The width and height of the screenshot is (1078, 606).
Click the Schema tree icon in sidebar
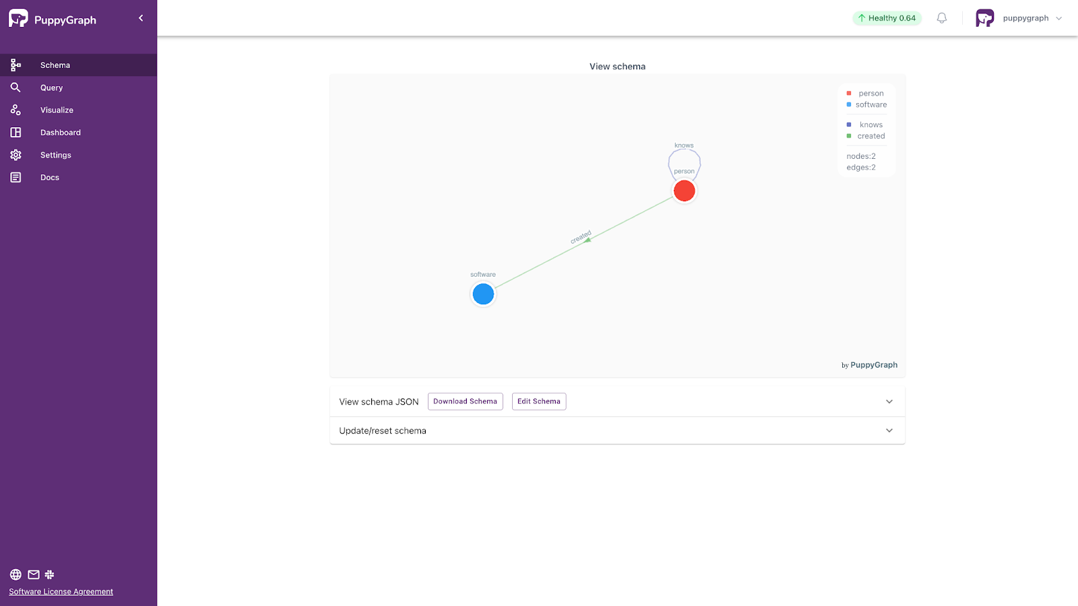point(15,65)
